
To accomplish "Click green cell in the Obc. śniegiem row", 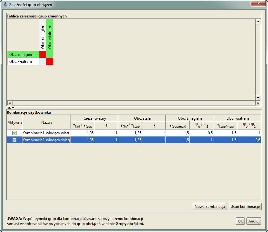I will click(x=50, y=55).
